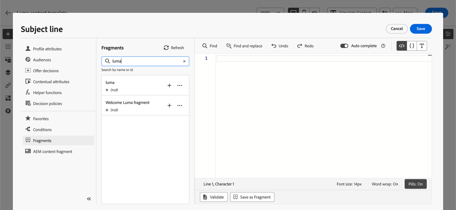Click the Validate button
The height and width of the screenshot is (210, 456).
[214, 197]
